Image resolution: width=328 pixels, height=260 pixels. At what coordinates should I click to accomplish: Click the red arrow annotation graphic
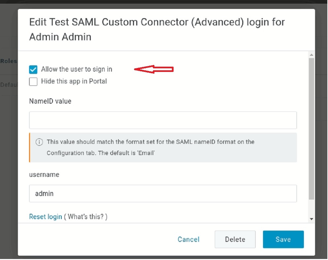(154, 69)
